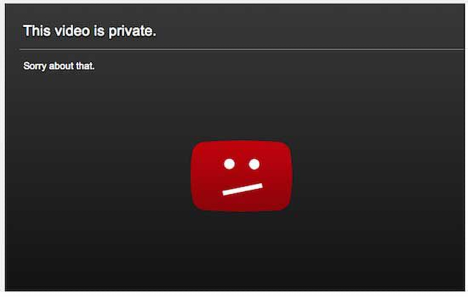Click the word 'that.' in the subtext
This screenshot has width=468, height=297.
[x=86, y=66]
